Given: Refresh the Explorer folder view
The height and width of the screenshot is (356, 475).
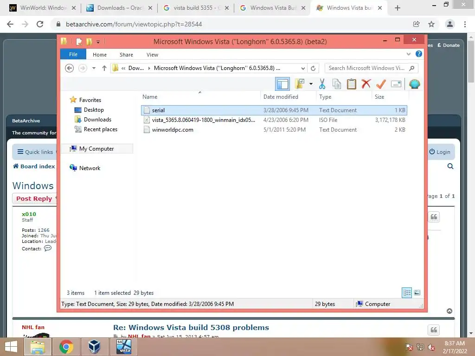Looking at the screenshot, I should pos(313,69).
